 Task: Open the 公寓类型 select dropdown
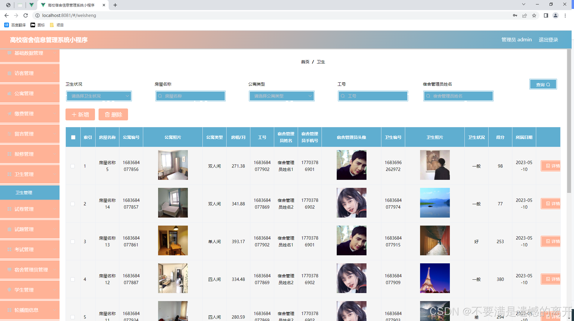282,96
